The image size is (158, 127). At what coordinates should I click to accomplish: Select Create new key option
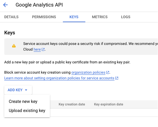23,102
